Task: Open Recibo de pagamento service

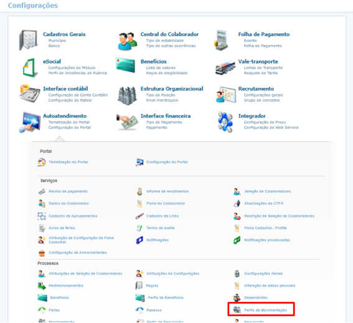Action: pos(68,191)
